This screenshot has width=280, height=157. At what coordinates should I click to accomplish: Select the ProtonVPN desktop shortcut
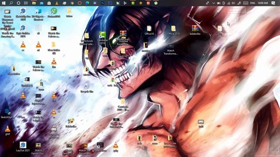pos(54,13)
